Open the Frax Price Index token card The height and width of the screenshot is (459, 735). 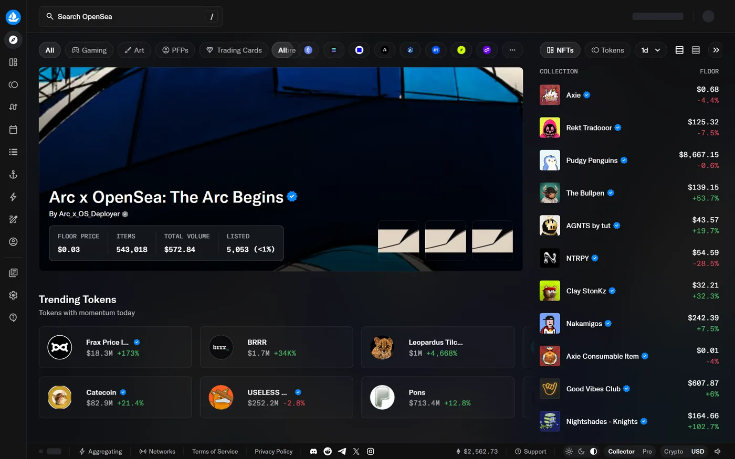[x=115, y=347]
